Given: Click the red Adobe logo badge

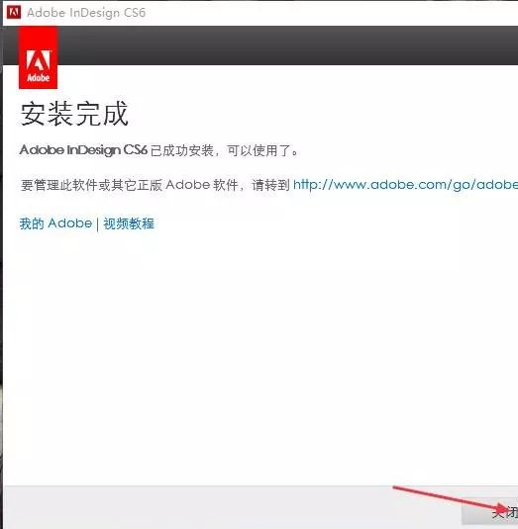Looking at the screenshot, I should pyautogui.click(x=38, y=58).
